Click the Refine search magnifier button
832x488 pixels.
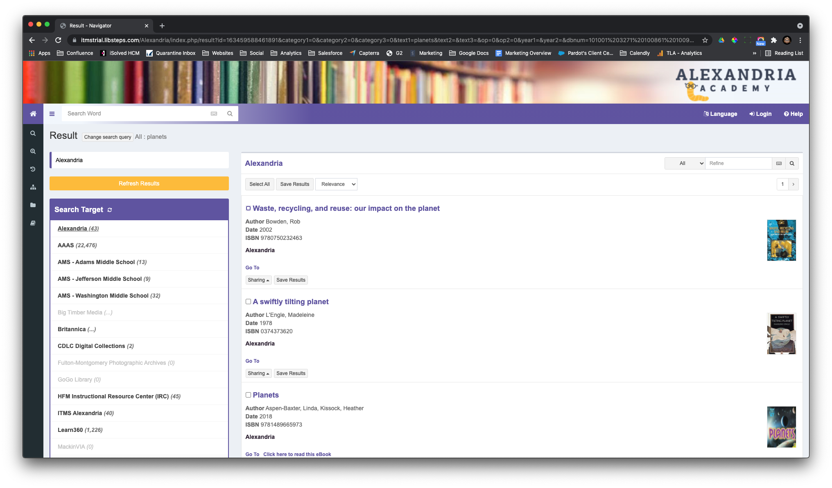pos(792,163)
